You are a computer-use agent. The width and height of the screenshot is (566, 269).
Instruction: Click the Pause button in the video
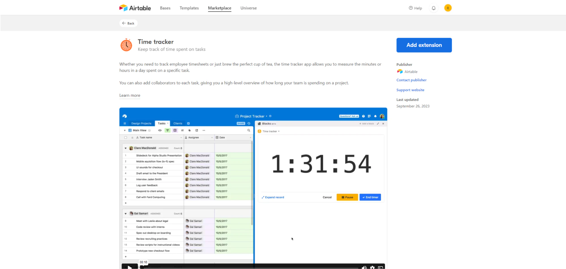click(x=347, y=197)
